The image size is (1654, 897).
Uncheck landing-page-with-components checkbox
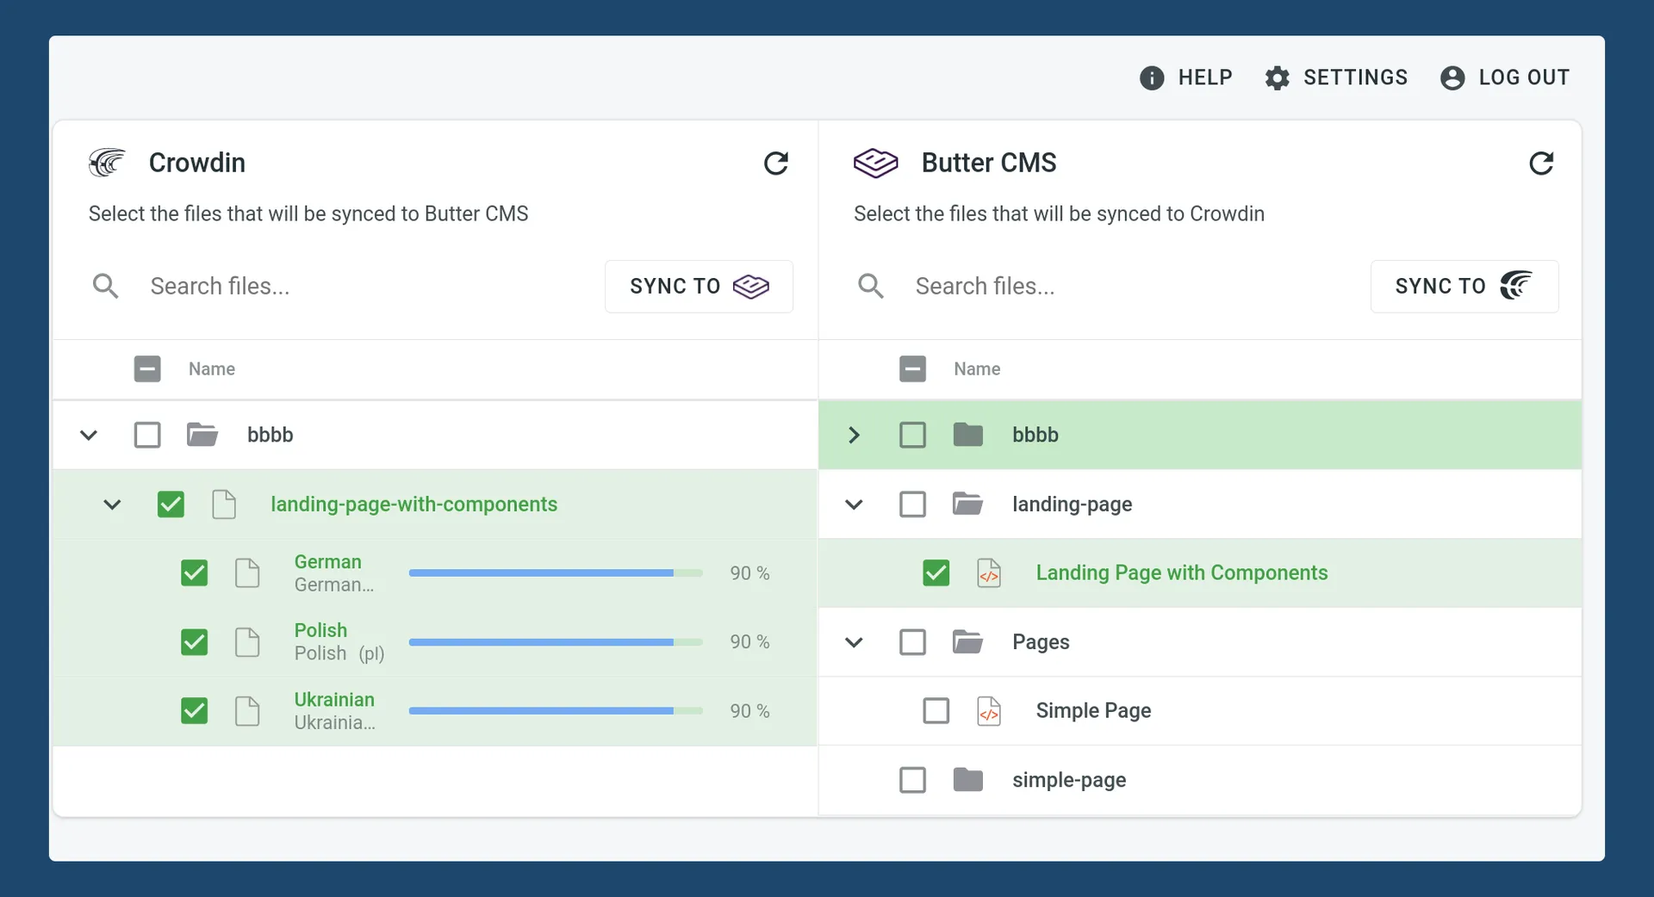171,504
